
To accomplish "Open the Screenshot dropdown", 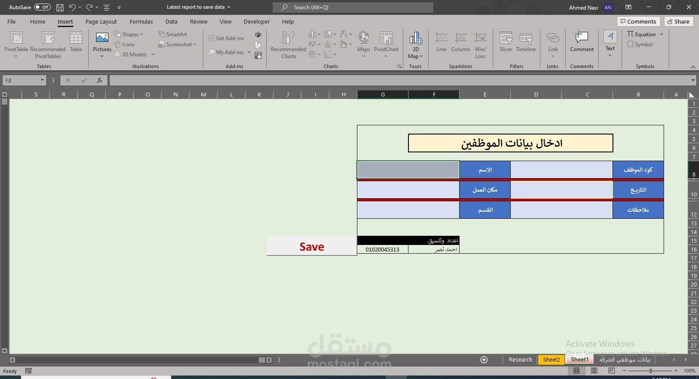I will tap(195, 45).
